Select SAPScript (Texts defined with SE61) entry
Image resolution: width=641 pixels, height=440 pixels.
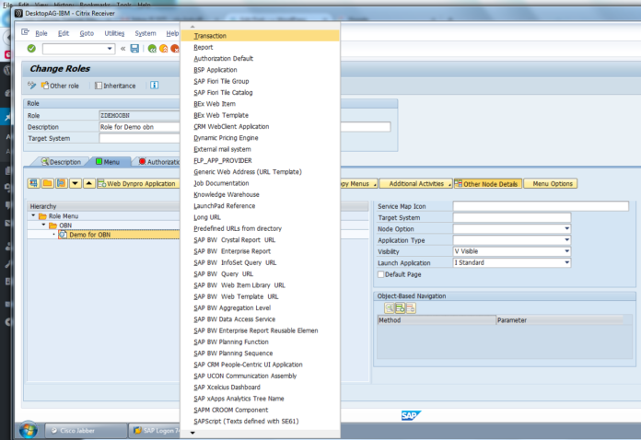point(260,421)
